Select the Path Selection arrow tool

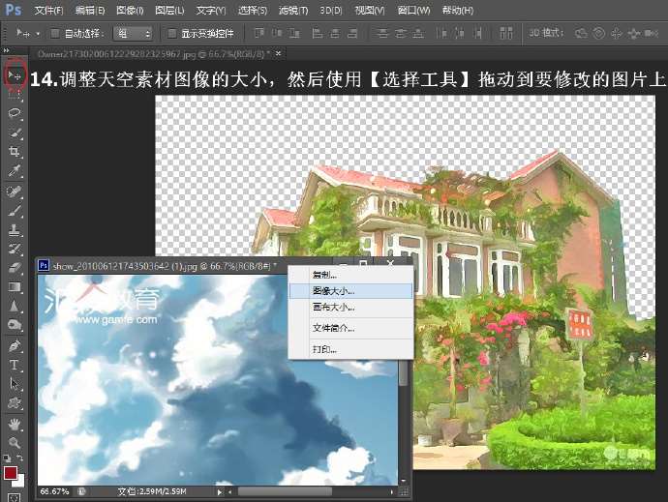tap(15, 384)
